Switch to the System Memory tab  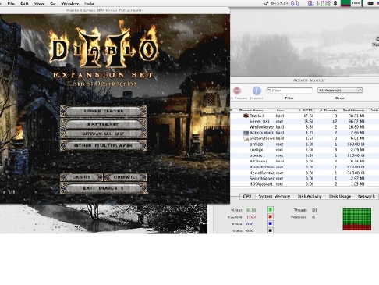click(275, 197)
